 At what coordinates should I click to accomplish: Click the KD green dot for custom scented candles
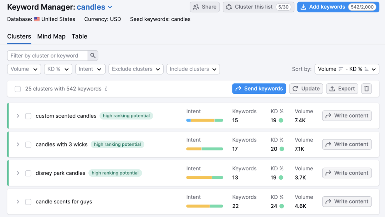point(281,120)
